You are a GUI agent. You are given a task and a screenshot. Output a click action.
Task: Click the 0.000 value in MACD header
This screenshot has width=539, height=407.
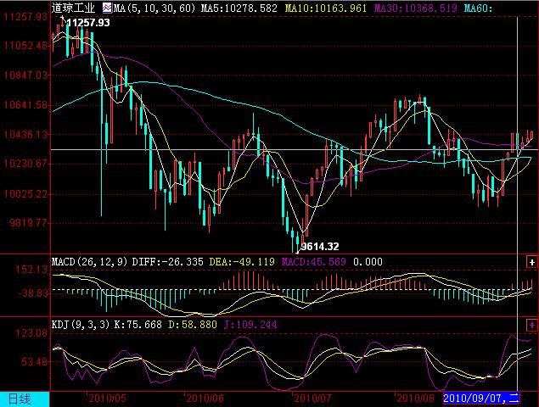coord(368,262)
